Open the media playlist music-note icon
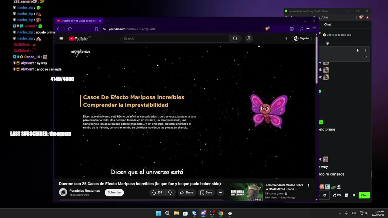The height and width of the screenshot is (218, 388). pos(301,29)
